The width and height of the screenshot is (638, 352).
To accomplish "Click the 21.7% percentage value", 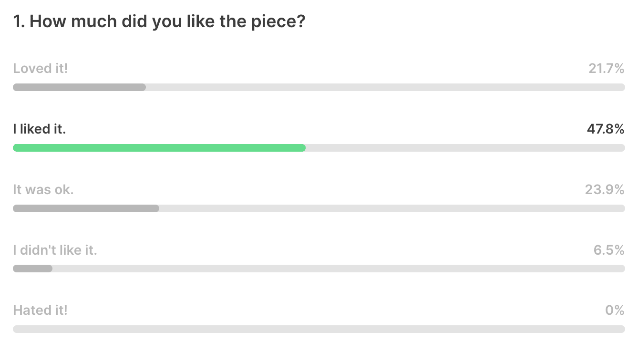I will click(x=607, y=69).
